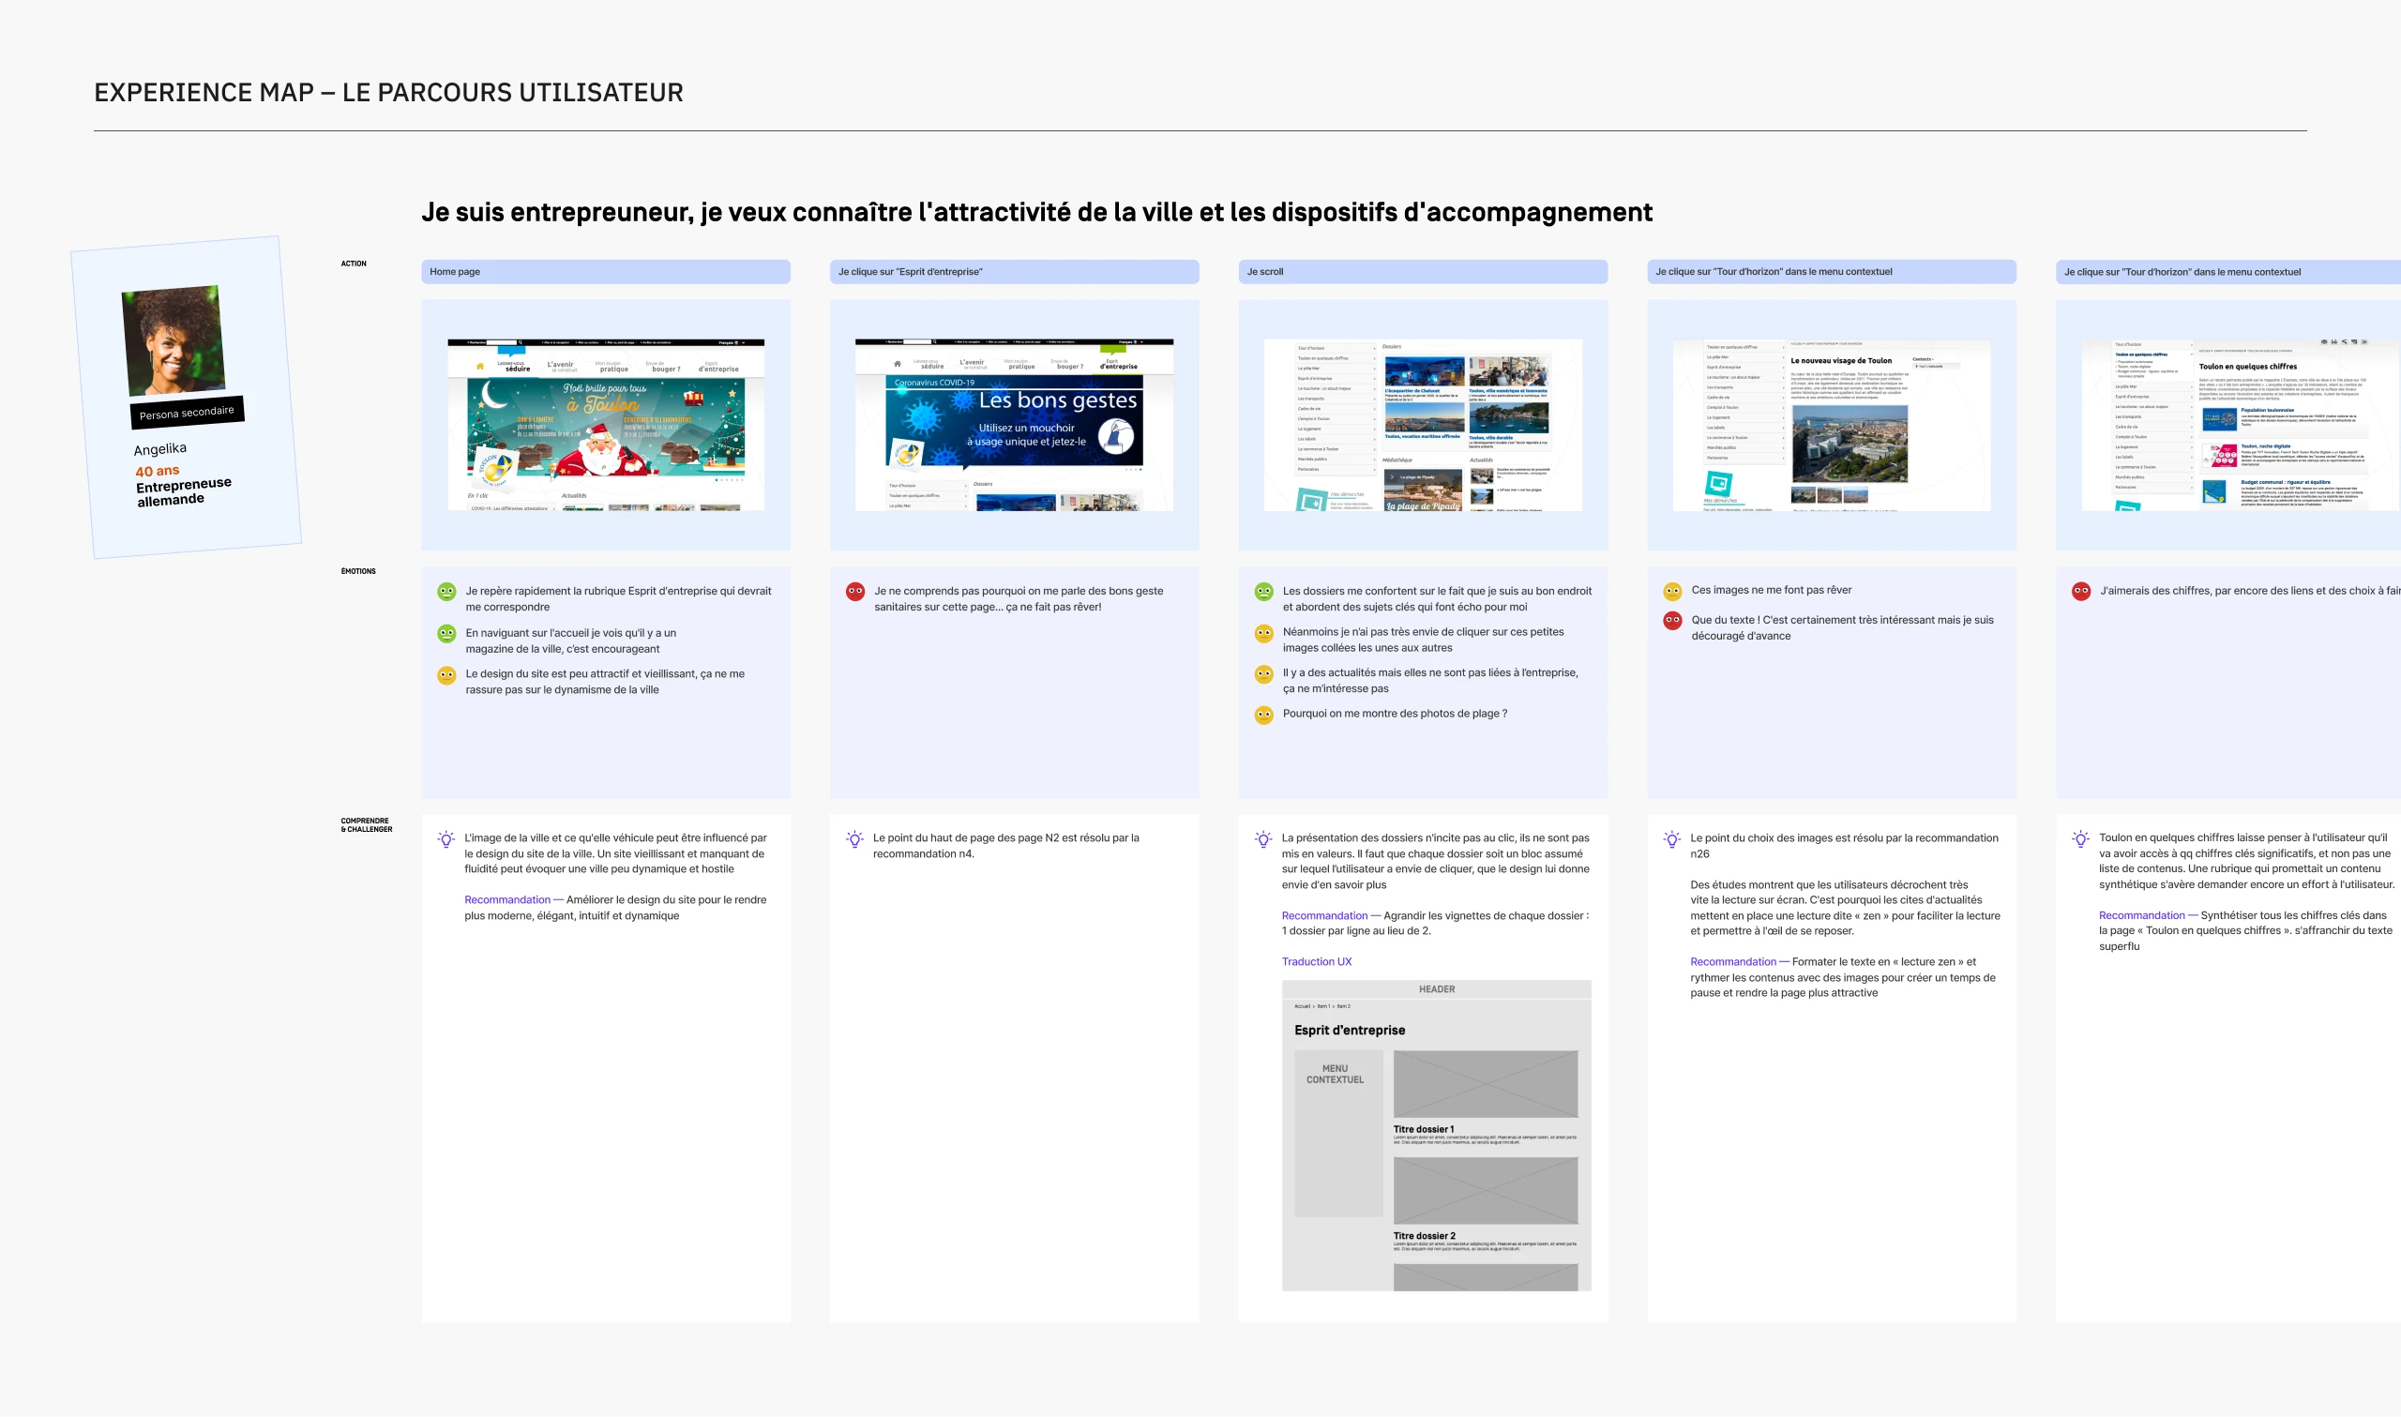Click the "COMPRENDRE & CHALLENGER" row label
Viewport: 2401px width, 1417px height.
click(367, 825)
